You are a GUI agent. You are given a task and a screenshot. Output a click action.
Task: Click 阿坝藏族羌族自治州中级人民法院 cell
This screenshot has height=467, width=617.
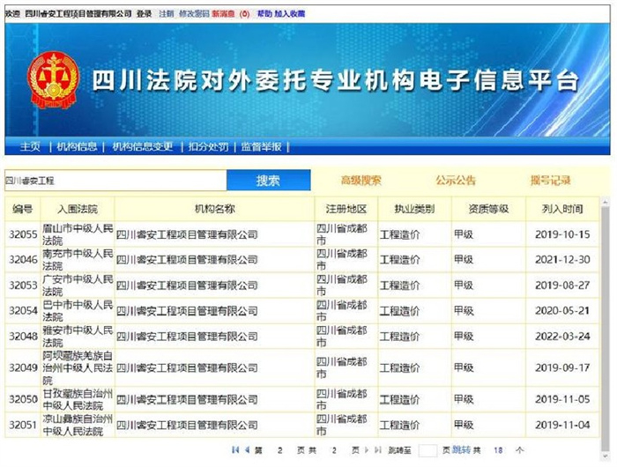pyautogui.click(x=78, y=367)
